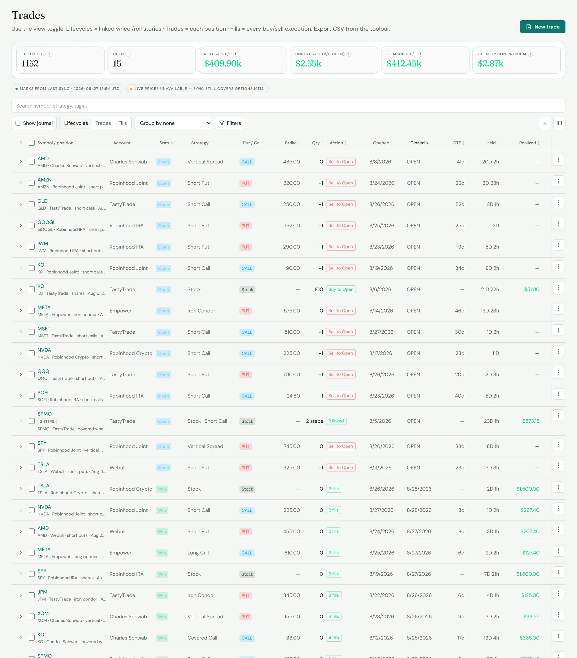577x658 pixels.
Task: Expand the TSLA Robinhood Crypto row
Action: (21, 489)
